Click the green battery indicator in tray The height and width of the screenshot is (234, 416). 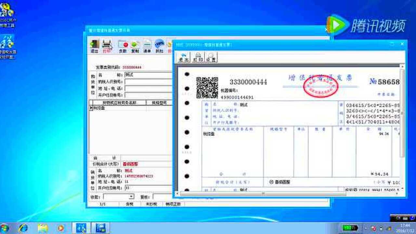(350, 228)
